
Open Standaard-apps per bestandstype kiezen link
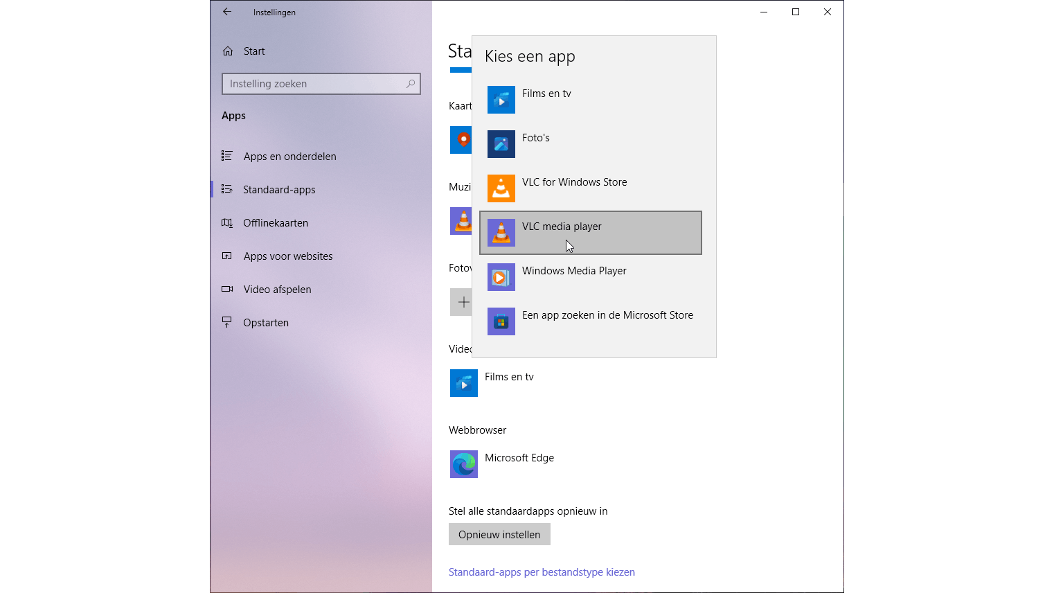pos(542,572)
